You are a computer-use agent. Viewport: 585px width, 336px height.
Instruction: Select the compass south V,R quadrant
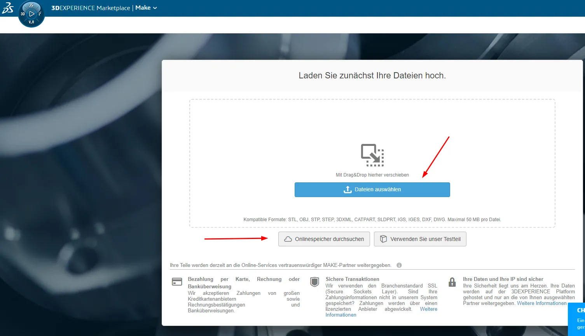[x=31, y=22]
